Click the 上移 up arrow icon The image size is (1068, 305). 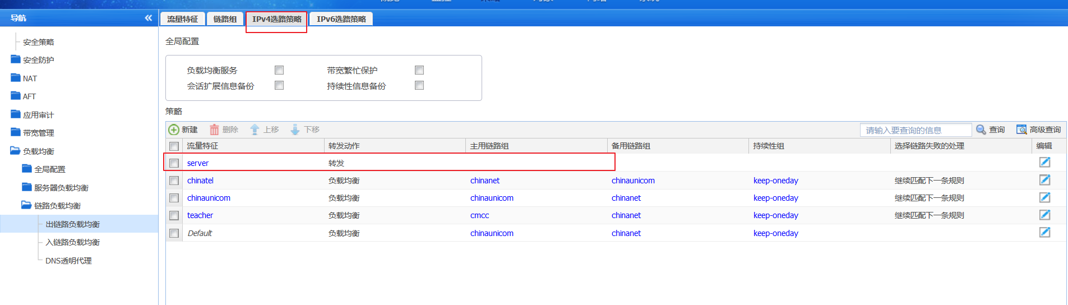point(255,130)
